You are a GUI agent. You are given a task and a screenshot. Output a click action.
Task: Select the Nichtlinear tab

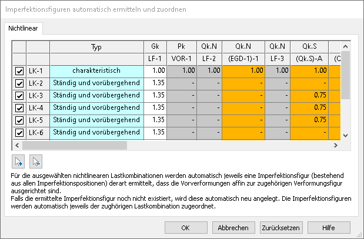click(x=23, y=29)
